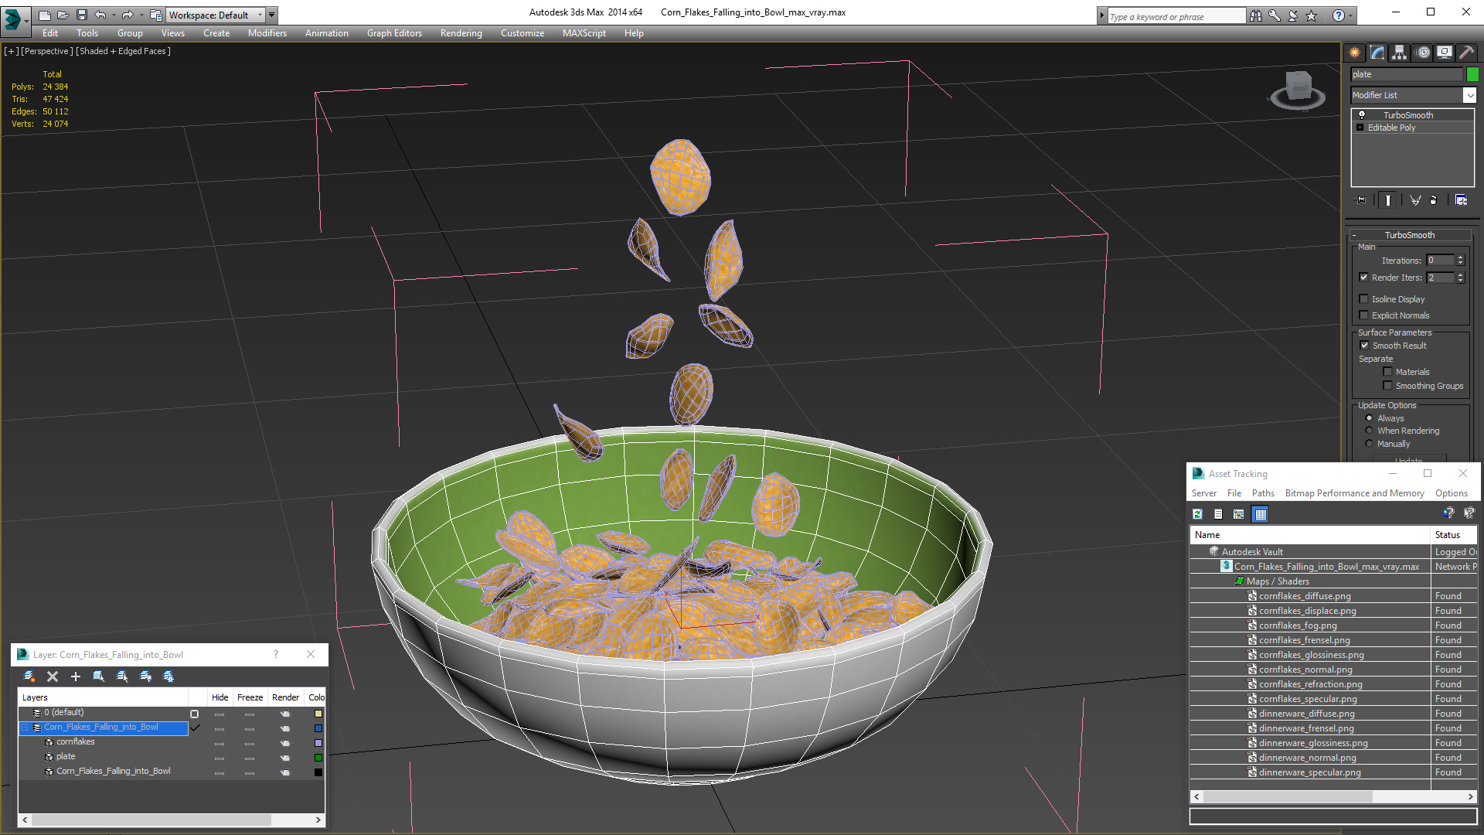Switch to the Create command panel tab
The image size is (1484, 835).
tap(1355, 53)
